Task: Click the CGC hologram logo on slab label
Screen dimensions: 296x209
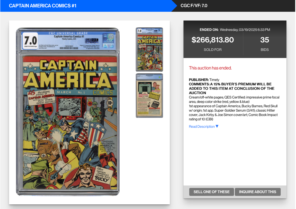Action: click(109, 40)
